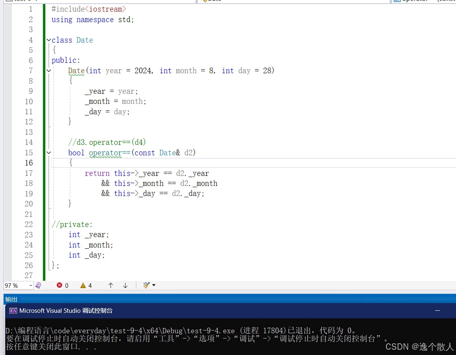The height and width of the screenshot is (355, 456).
Task: Click the operator== identifier on line 15
Action: coord(110,153)
